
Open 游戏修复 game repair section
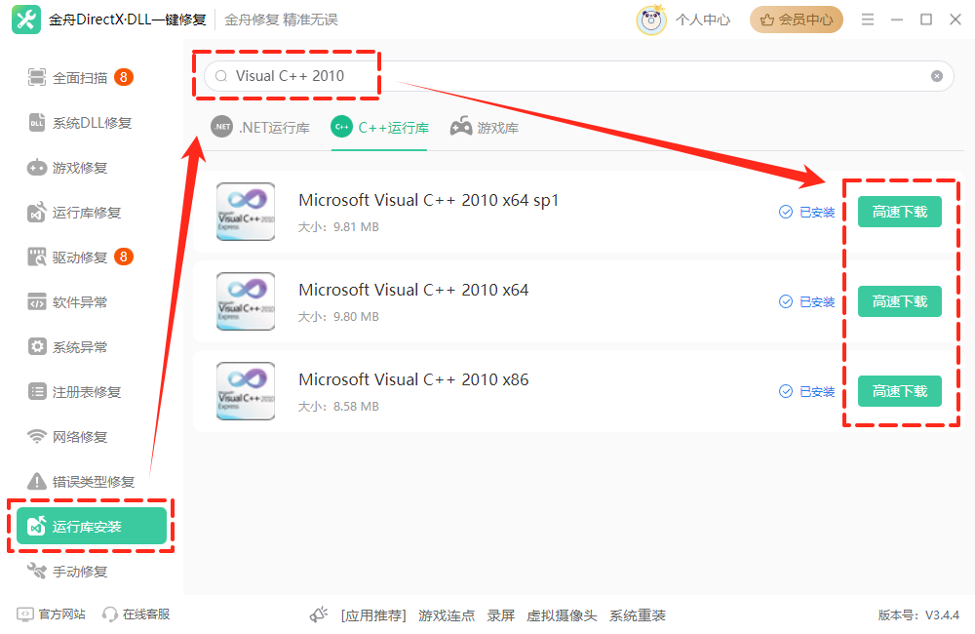(80, 168)
